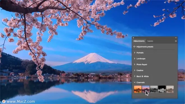Click the Adjustments presets heading text

[145, 47]
